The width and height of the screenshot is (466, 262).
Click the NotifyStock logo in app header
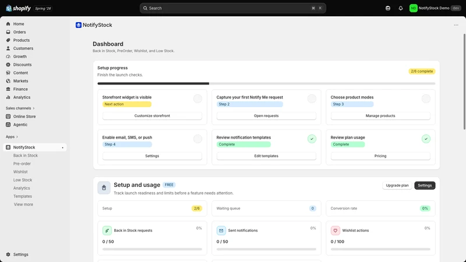(x=79, y=25)
